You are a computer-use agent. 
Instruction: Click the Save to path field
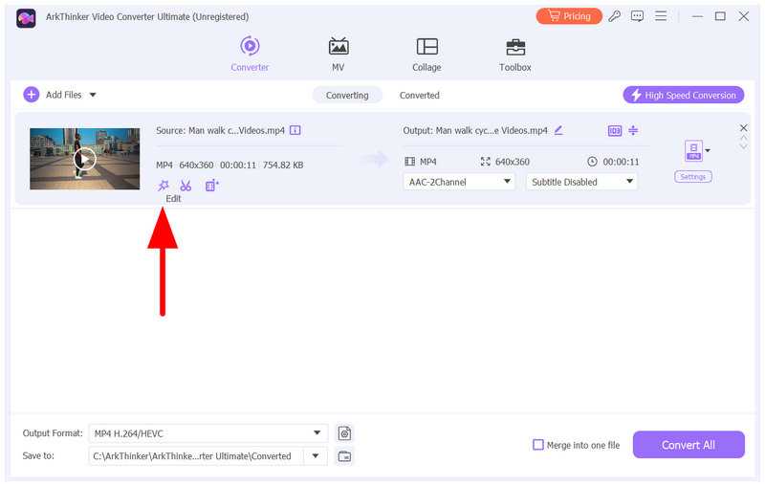pos(196,456)
